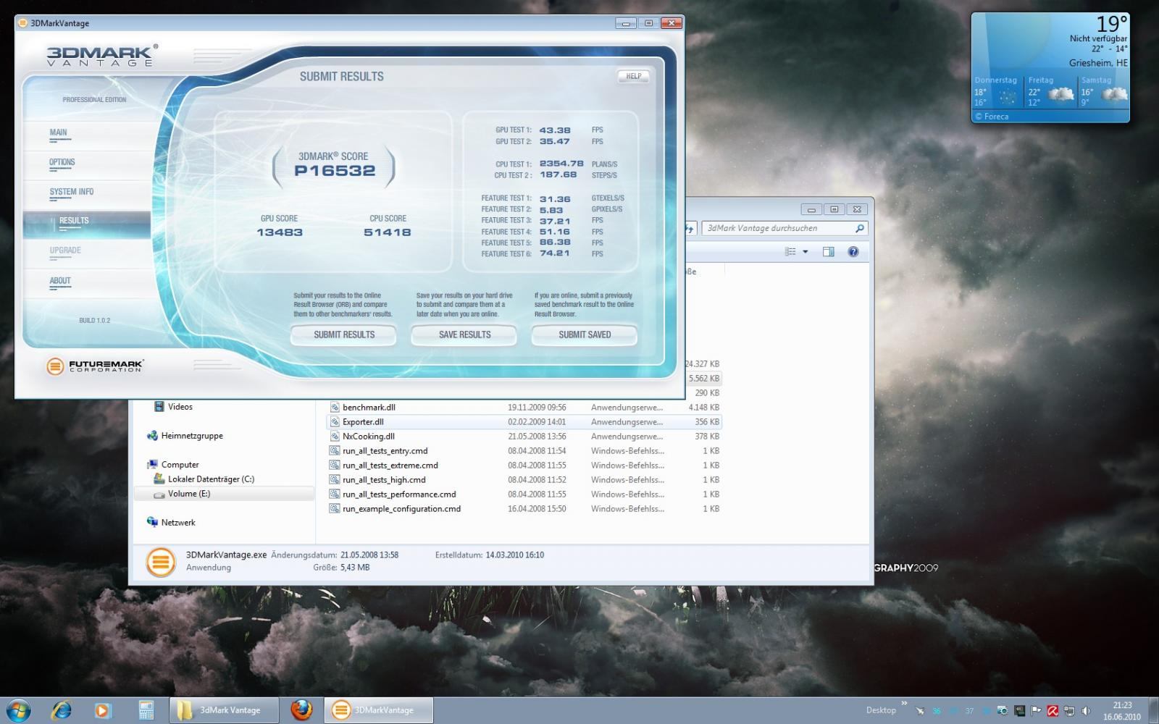Select the Exporter.dll file
This screenshot has width=1159, height=724.
click(524, 422)
